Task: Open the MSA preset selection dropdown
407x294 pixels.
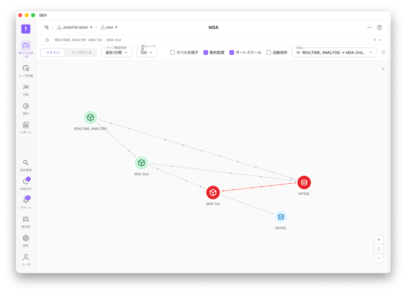Action: point(334,53)
